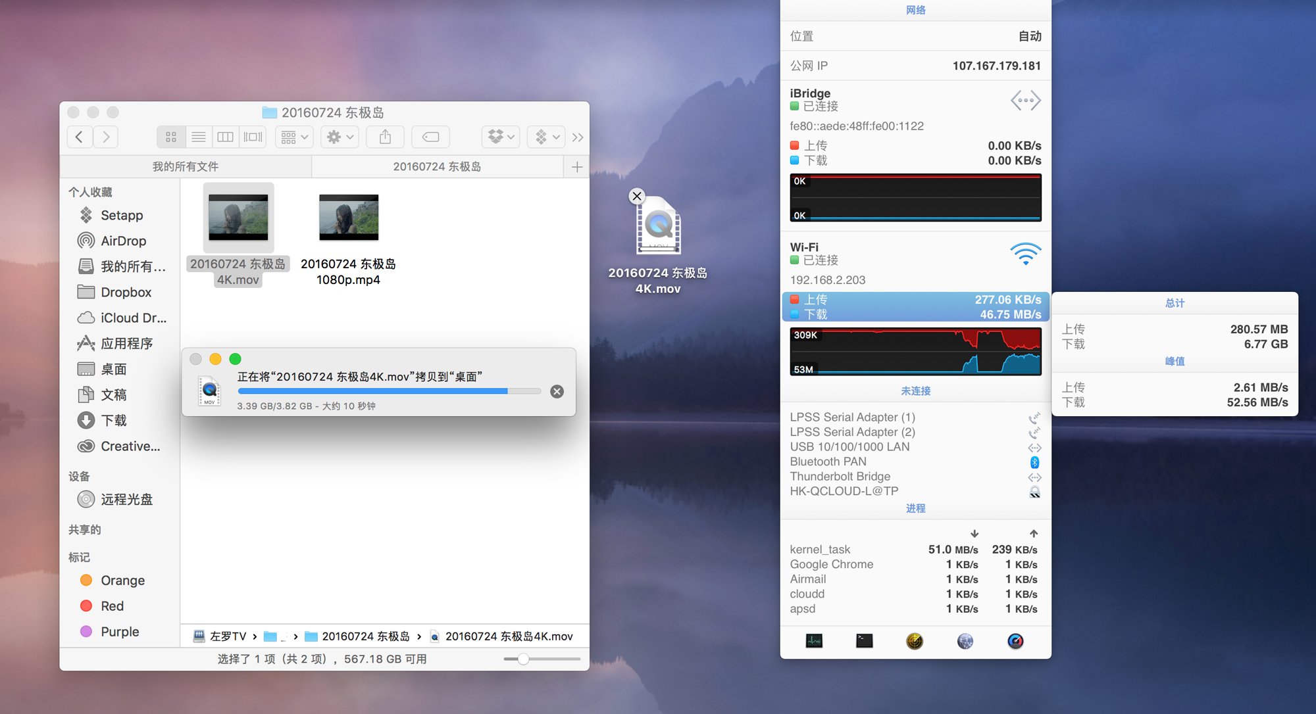Click the Wi-Fi upload/download highlighted row
This screenshot has width=1316, height=714.
[915, 307]
